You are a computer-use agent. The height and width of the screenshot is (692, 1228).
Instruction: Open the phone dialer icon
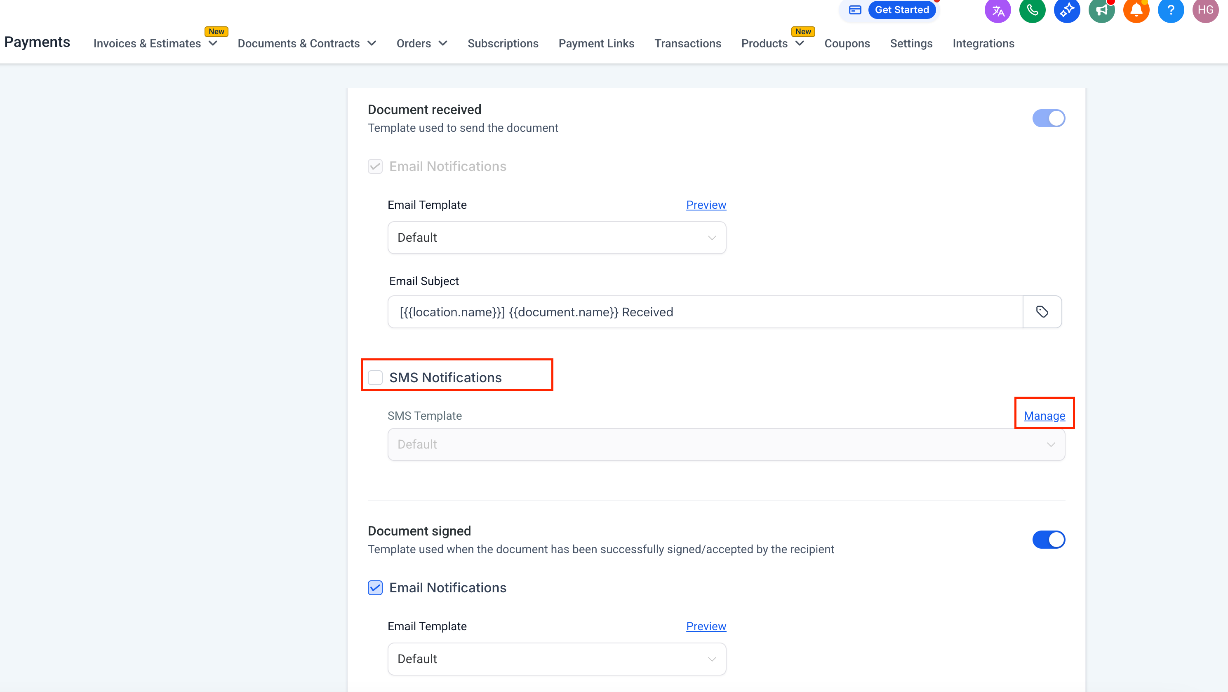[x=1032, y=10]
